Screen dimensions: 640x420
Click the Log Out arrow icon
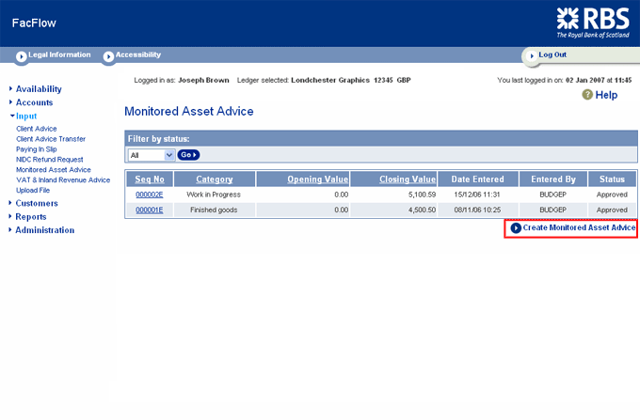pos(531,56)
